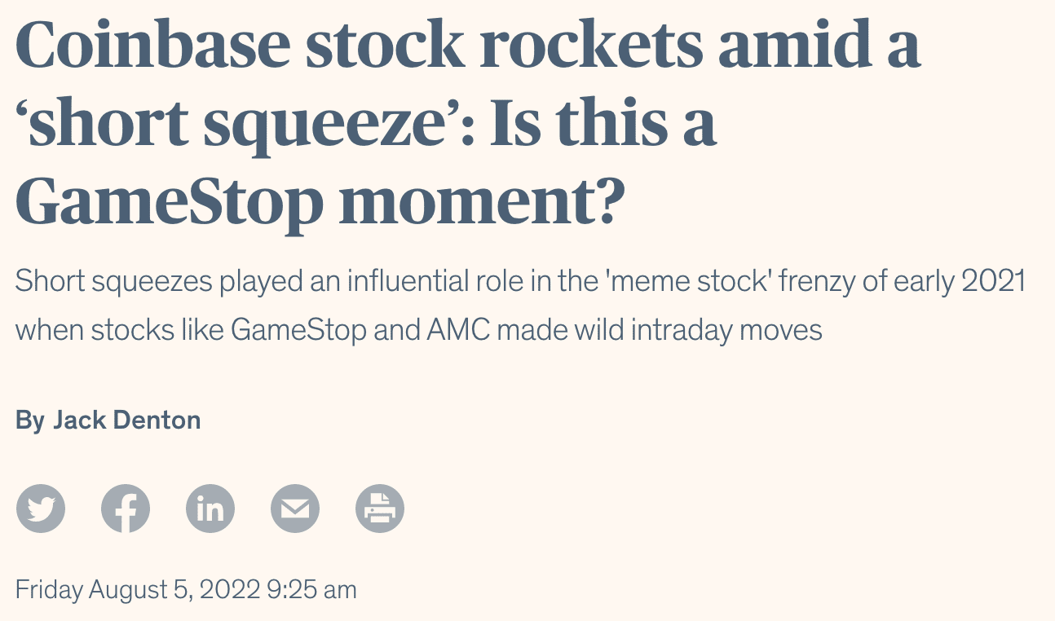Screen dimensions: 1055x621
Task: Open author Jack Denton's profile link
Action: [126, 421]
